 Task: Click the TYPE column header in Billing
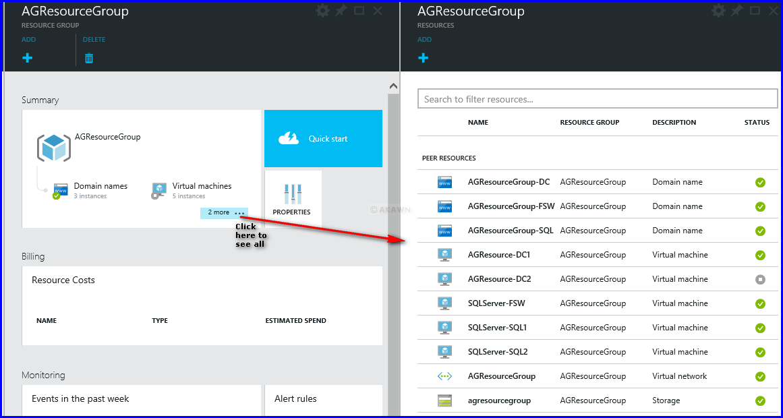tap(160, 321)
